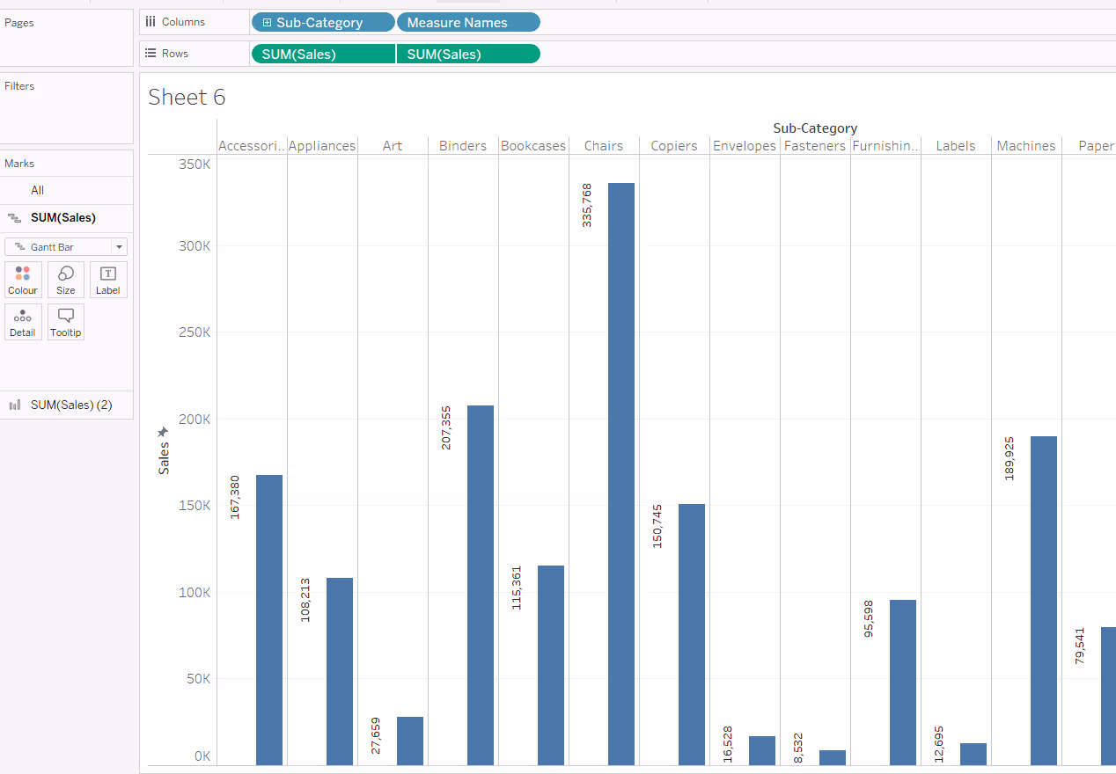Click the 79,541 data label
Screen dimensions: 1116x774
click(1080, 646)
